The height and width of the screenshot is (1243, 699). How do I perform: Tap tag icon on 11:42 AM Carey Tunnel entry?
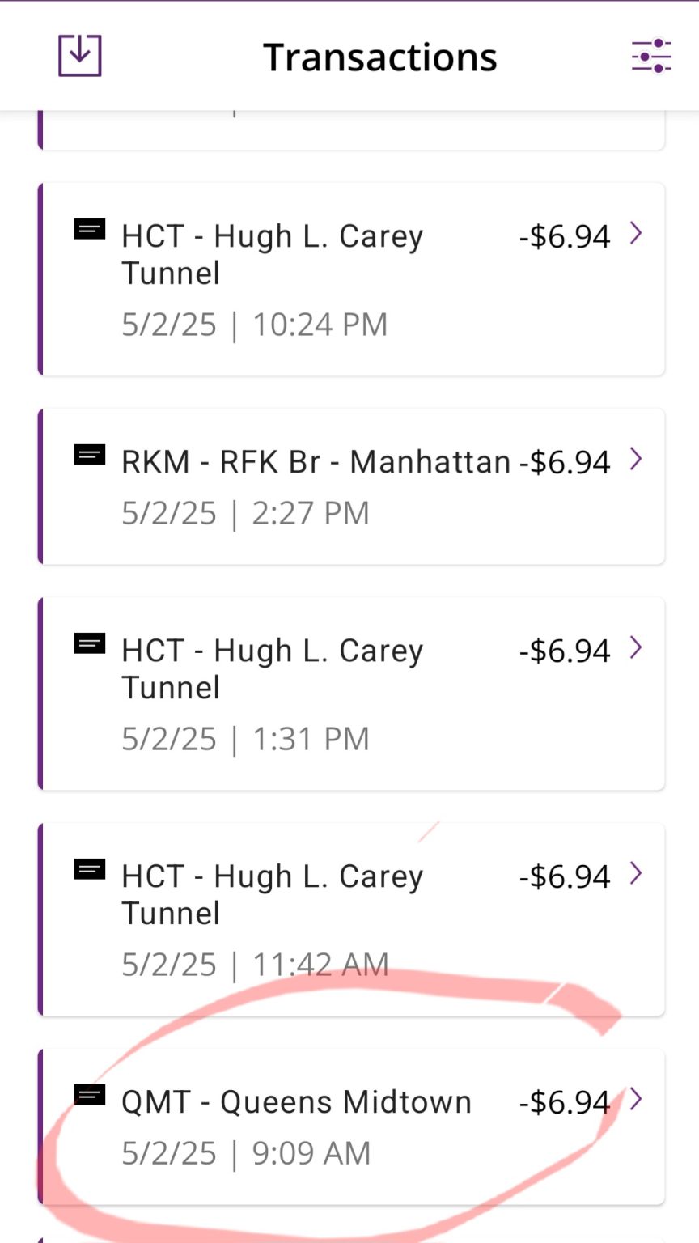coord(90,869)
